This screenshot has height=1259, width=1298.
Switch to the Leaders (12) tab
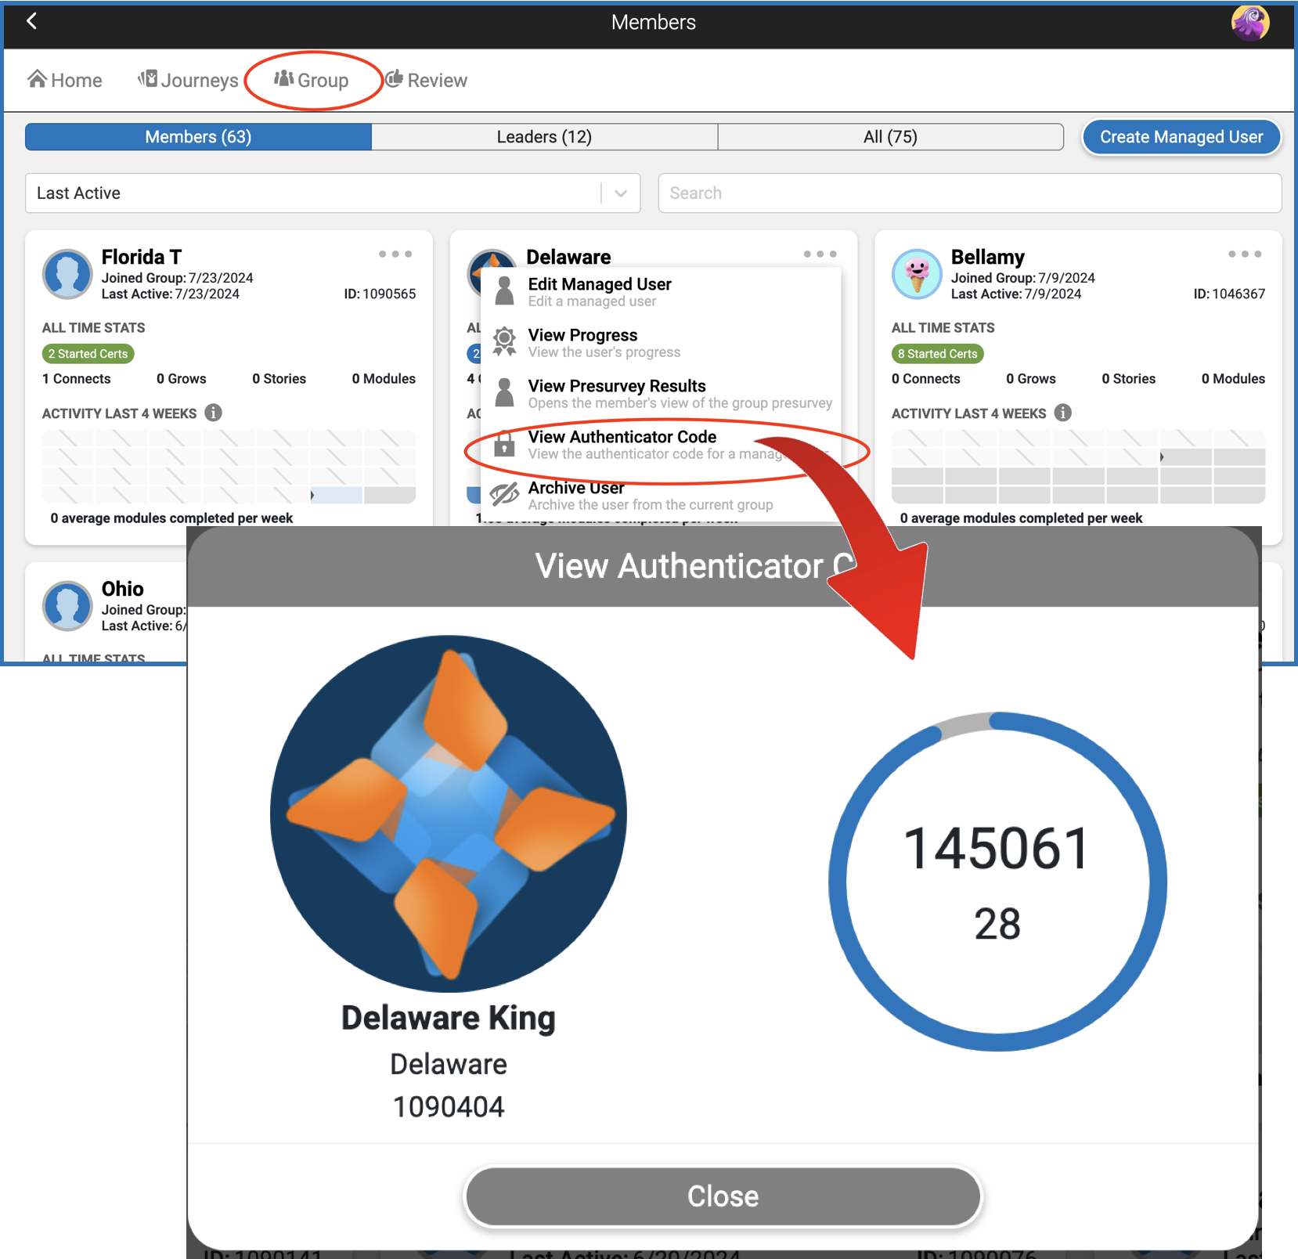click(x=544, y=137)
